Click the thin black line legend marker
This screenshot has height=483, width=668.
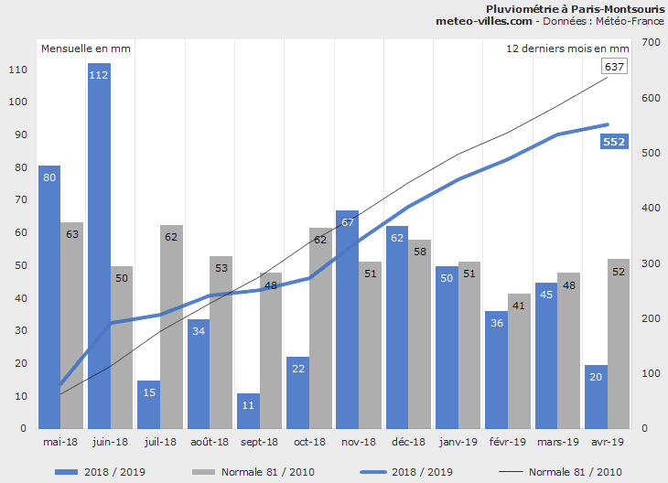[508, 472]
